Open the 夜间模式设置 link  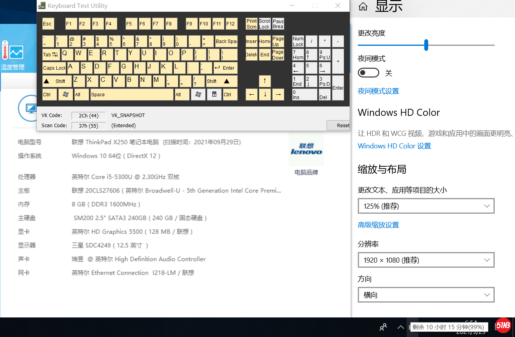coord(379,91)
